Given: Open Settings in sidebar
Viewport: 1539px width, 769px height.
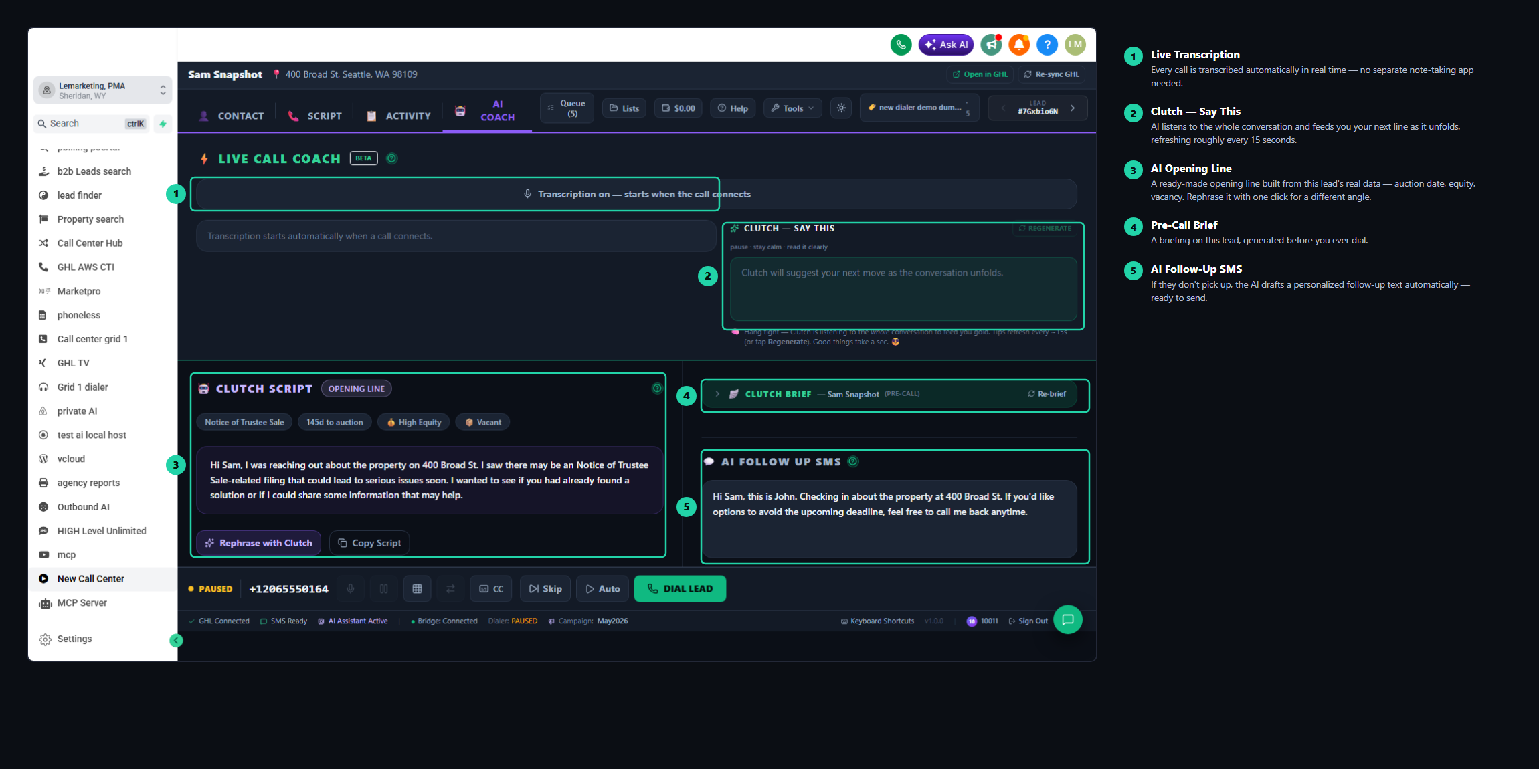Looking at the screenshot, I should pyautogui.click(x=74, y=639).
